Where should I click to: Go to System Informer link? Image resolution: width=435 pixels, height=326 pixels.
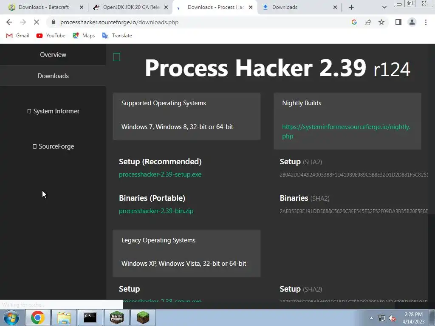tap(53, 111)
